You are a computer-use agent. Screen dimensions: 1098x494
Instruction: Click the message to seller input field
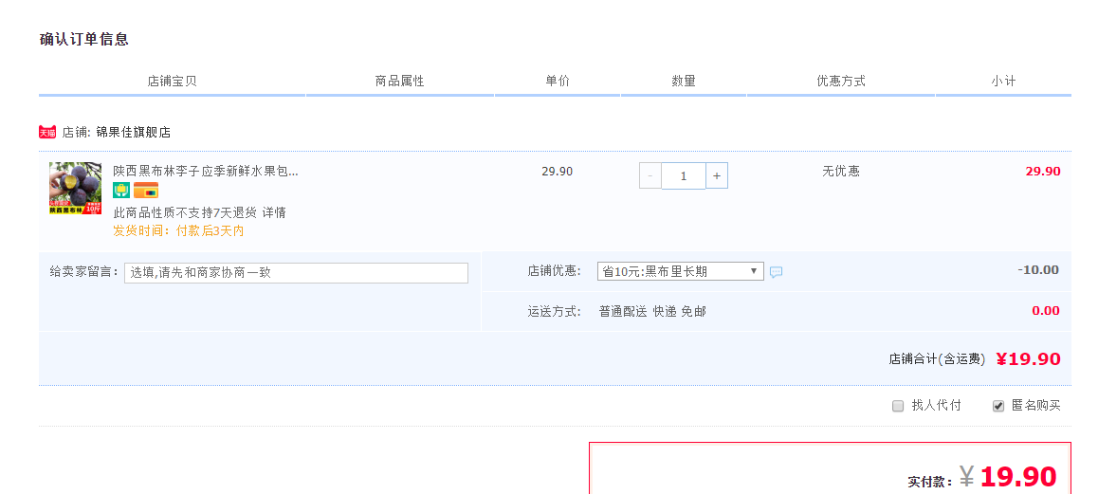tap(296, 272)
